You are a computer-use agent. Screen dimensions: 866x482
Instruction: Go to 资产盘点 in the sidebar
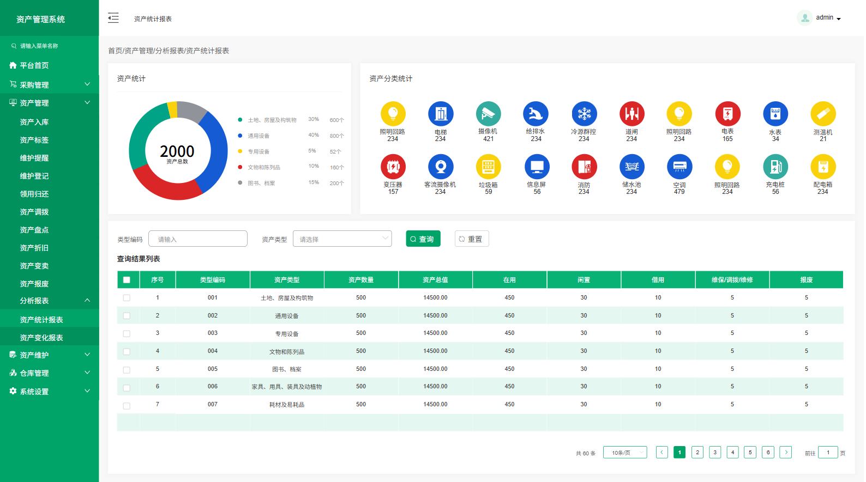[x=34, y=230]
